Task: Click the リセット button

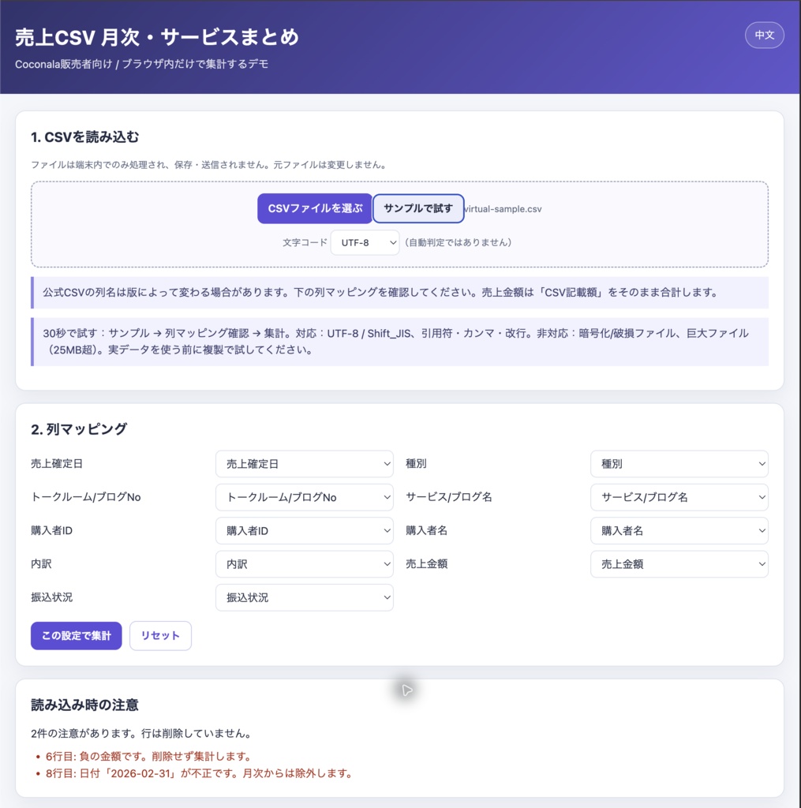Action: (160, 636)
